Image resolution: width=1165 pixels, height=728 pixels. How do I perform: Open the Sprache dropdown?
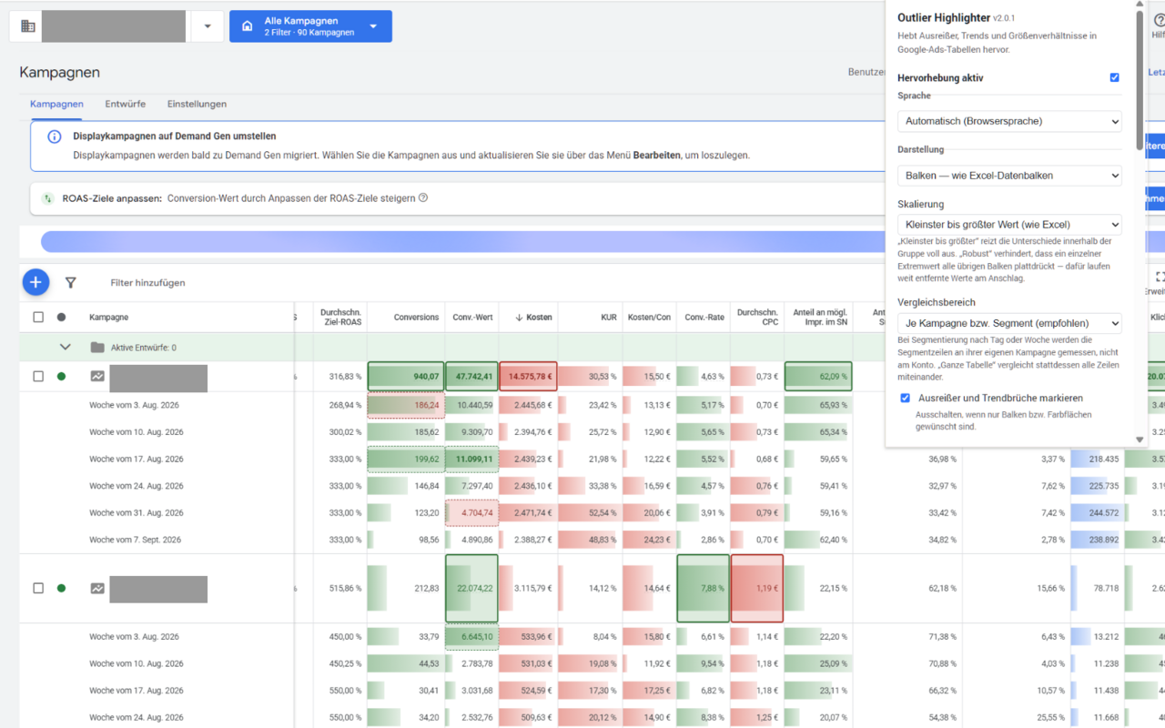click(1009, 121)
